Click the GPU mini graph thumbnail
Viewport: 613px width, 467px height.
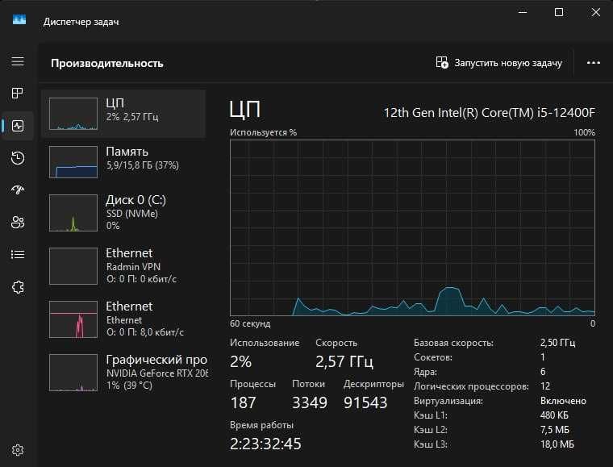coord(73,373)
